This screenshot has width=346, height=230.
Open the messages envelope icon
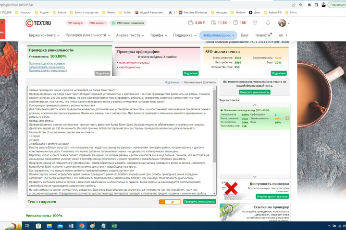(255, 23)
